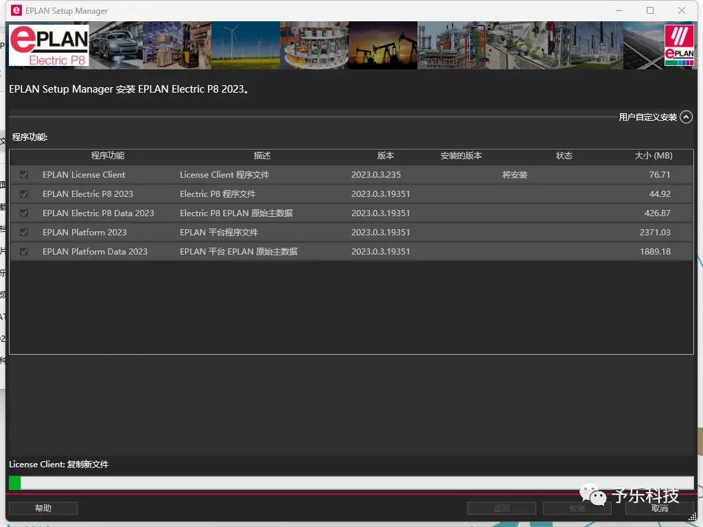
Task: Click the 程序功能: section label
Action: tap(30, 137)
